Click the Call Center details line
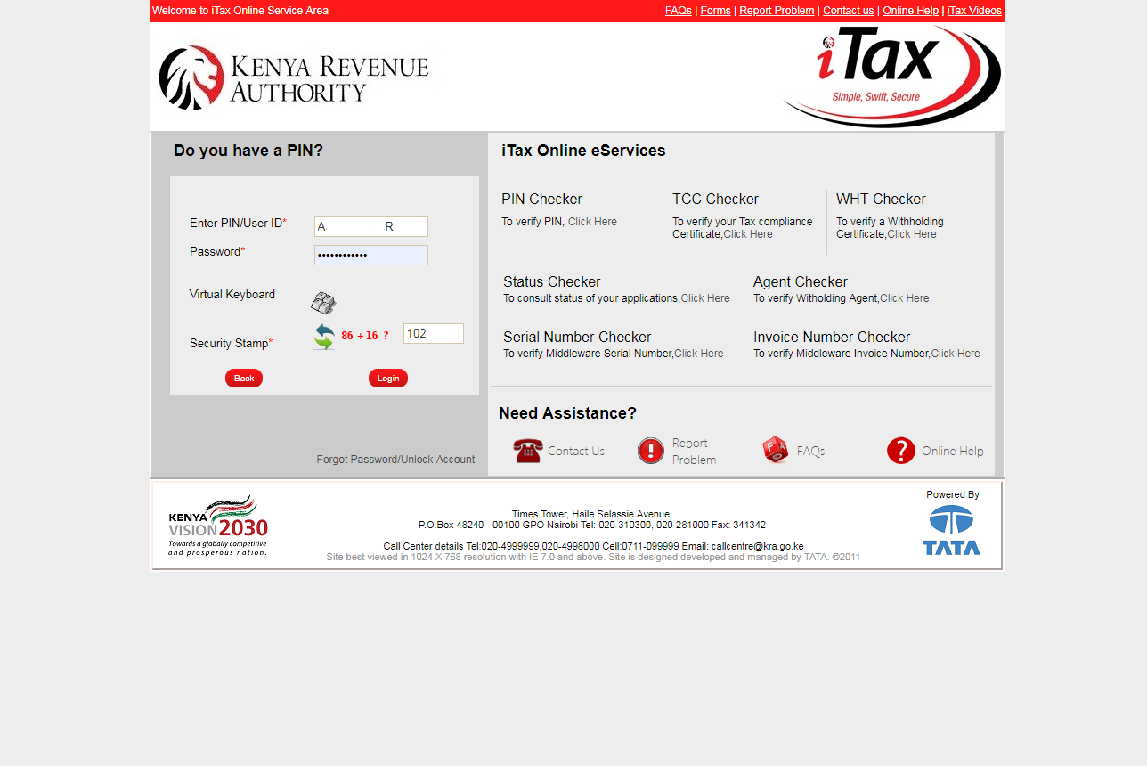The image size is (1147, 766). pos(594,546)
